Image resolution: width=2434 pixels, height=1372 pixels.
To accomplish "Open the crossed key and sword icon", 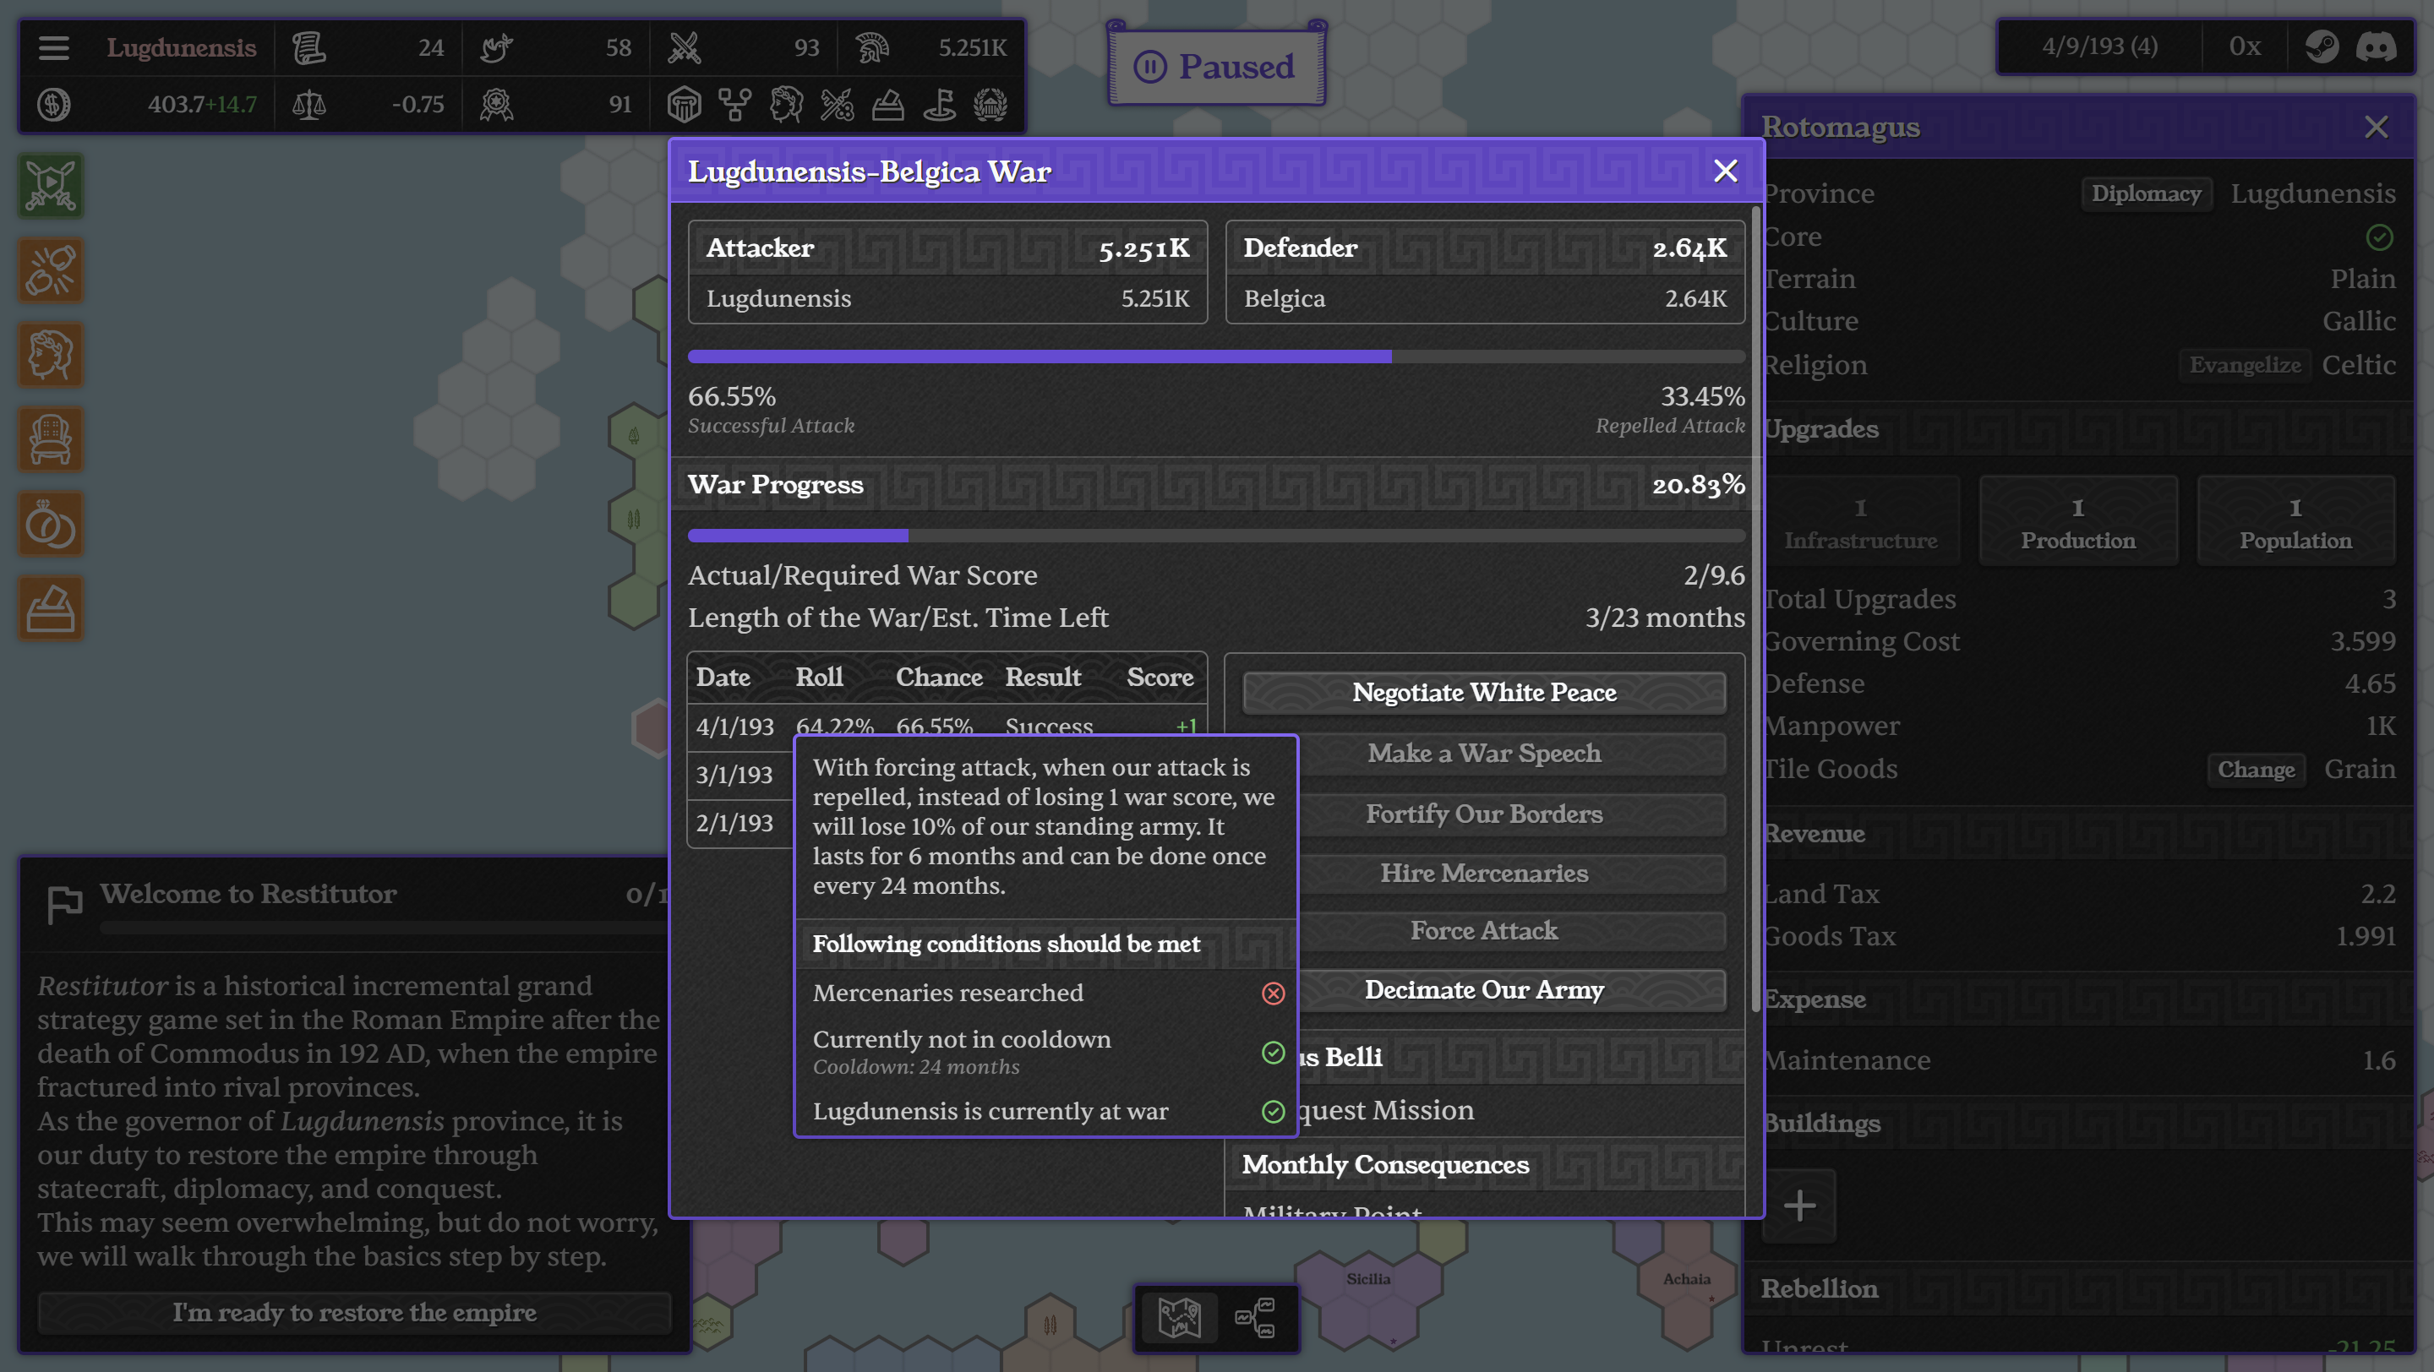I will [x=838, y=105].
